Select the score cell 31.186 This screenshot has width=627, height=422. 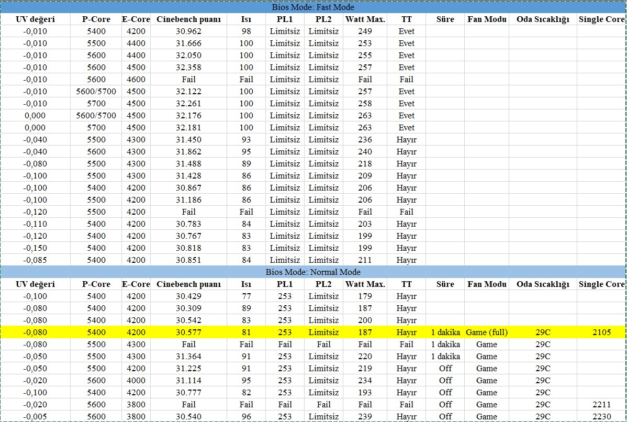(188, 199)
